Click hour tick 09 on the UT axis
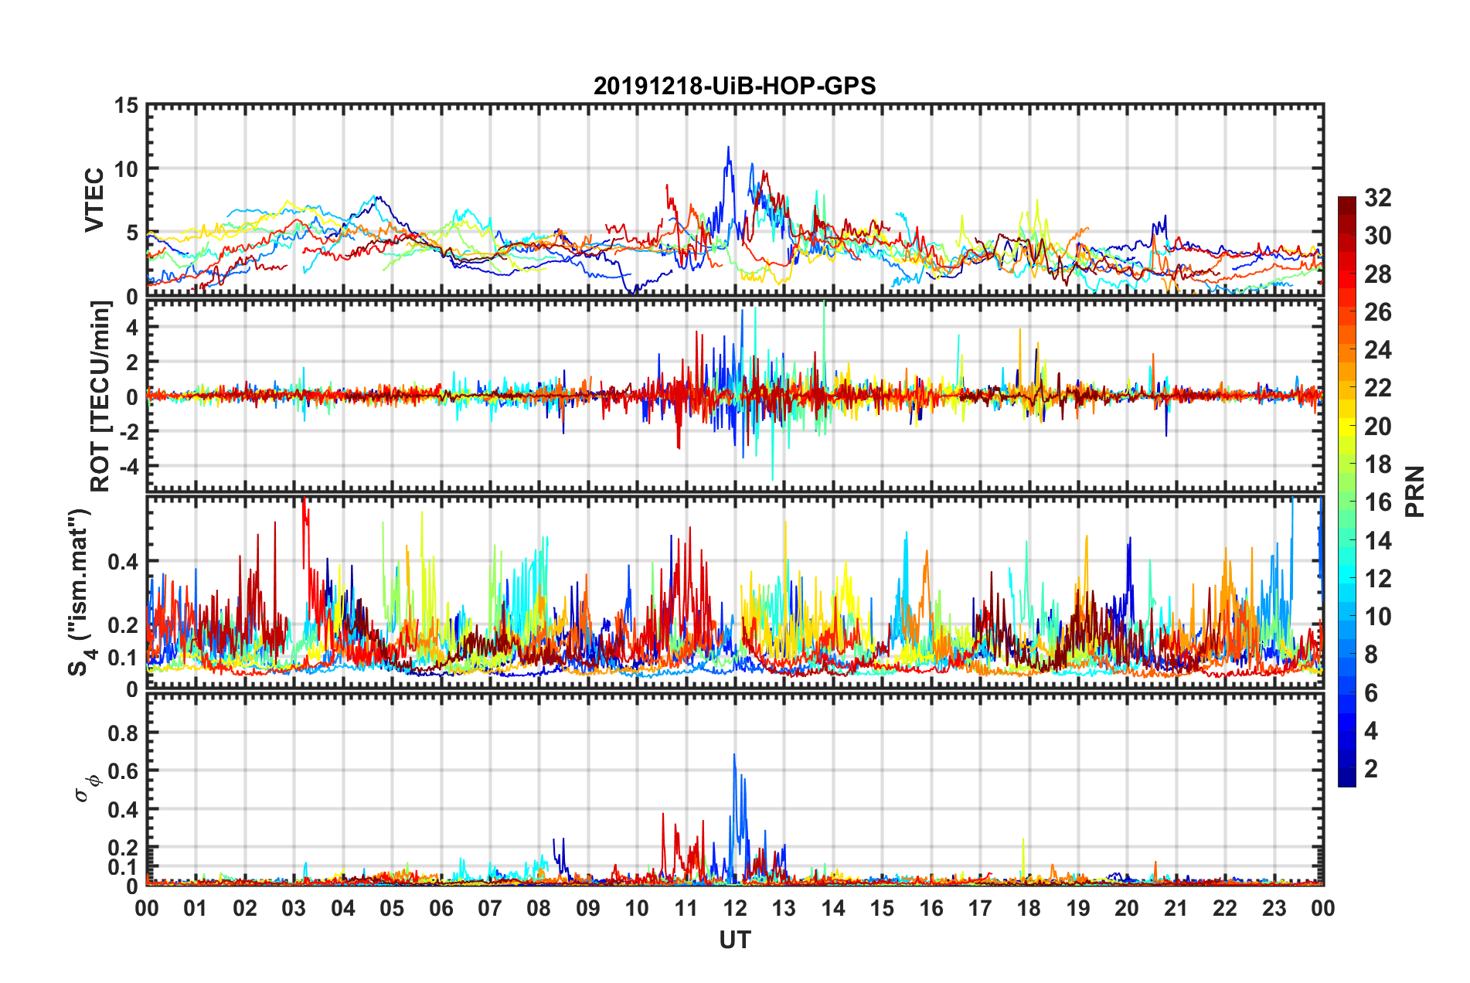The height and width of the screenshot is (983, 1470). point(588,908)
